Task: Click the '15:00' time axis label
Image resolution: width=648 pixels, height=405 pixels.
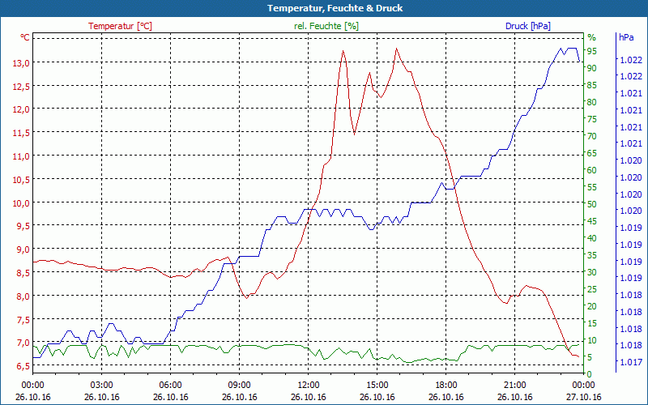Action: (377, 386)
